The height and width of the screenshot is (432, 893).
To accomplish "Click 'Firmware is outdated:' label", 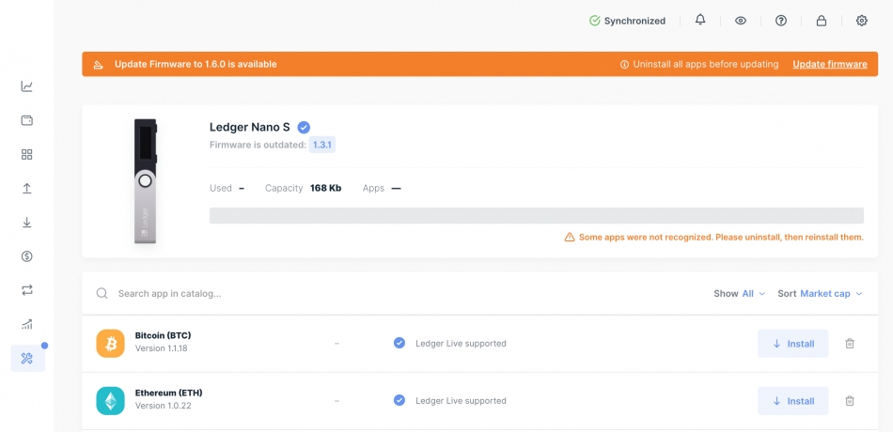I will coord(258,145).
